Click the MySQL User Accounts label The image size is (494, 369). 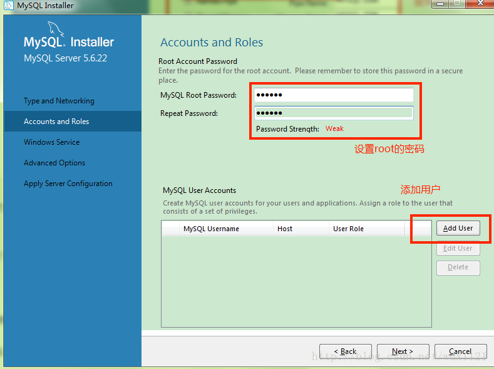200,190
